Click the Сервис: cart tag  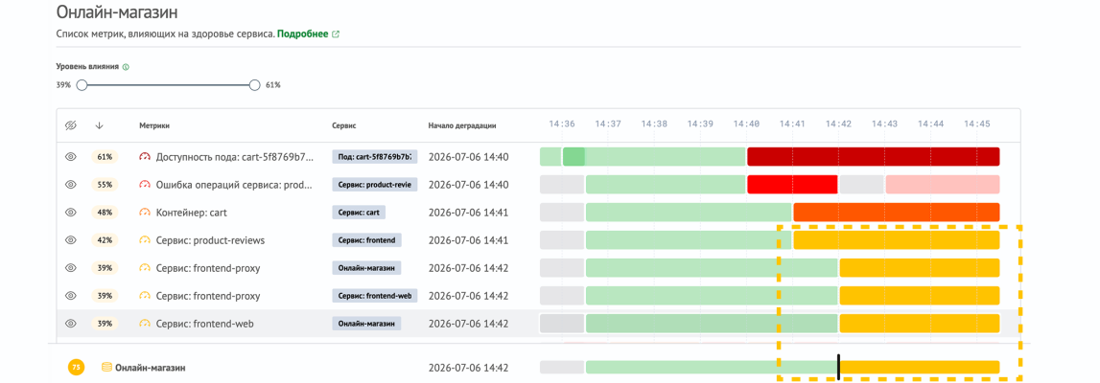click(x=360, y=213)
